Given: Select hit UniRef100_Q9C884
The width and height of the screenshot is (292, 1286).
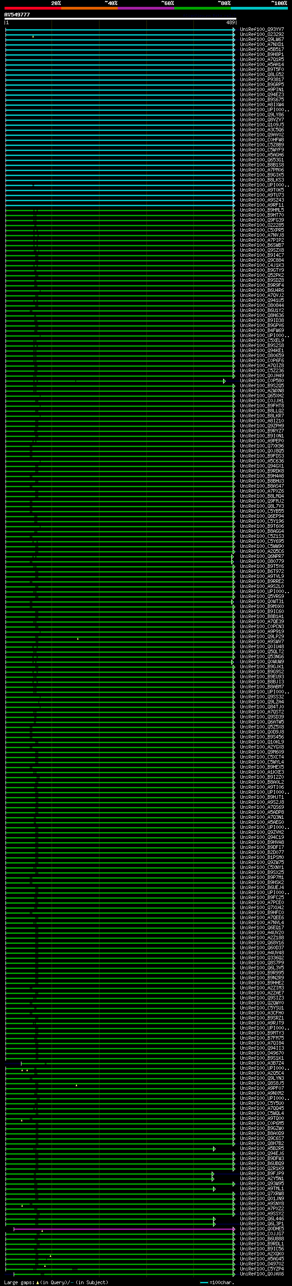Looking at the screenshot, I should tap(261, 260).
